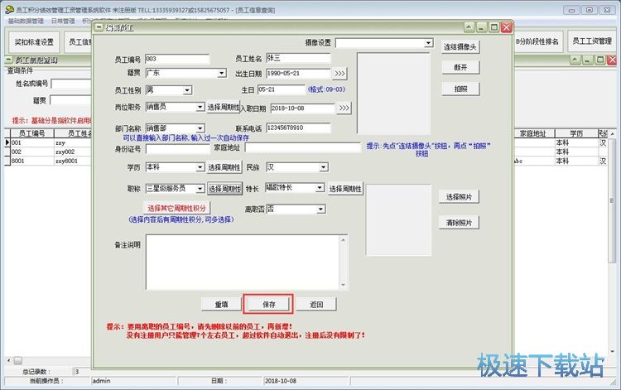Expand the 摄像设置 camera dropdown
Image resolution: width=621 pixels, height=390 pixels.
click(428, 43)
